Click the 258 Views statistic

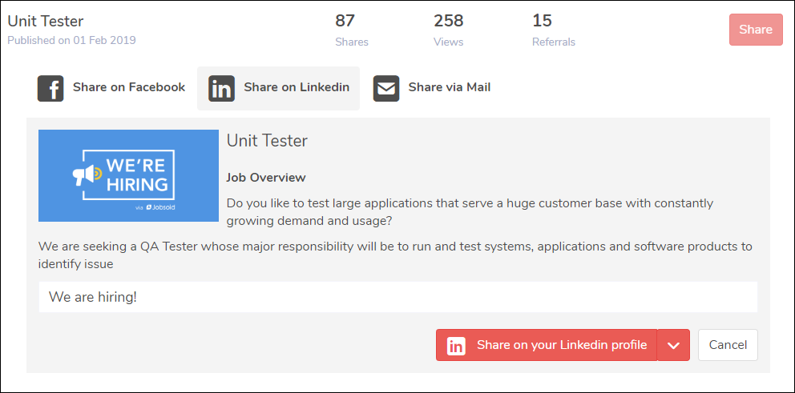coord(449,30)
